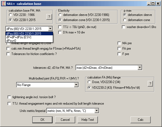Click the SR1+ app icon in title bar
The height and width of the screenshot is (127, 162).
[x=4, y=4]
